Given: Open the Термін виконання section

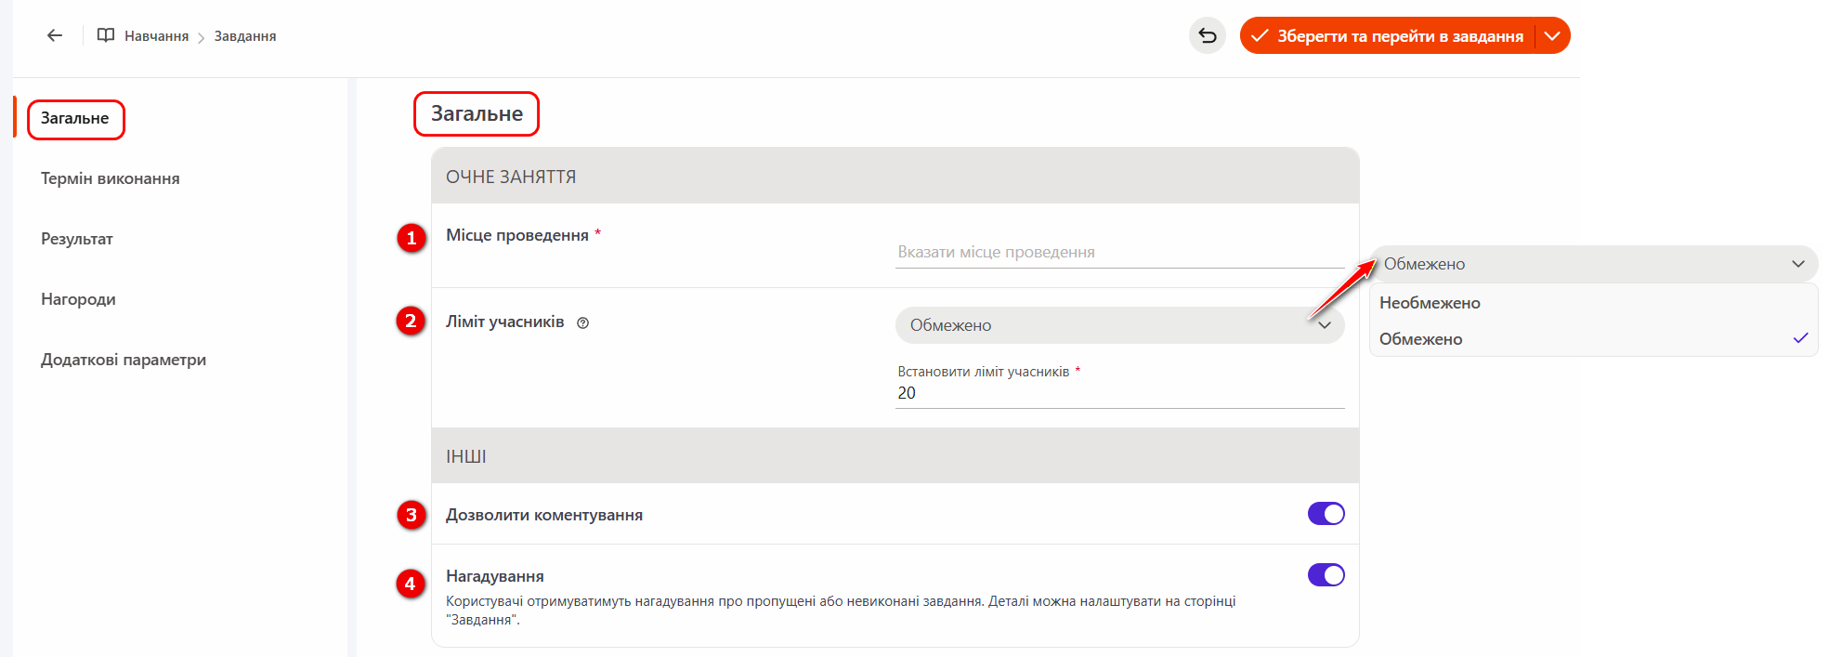Looking at the screenshot, I should tap(111, 178).
